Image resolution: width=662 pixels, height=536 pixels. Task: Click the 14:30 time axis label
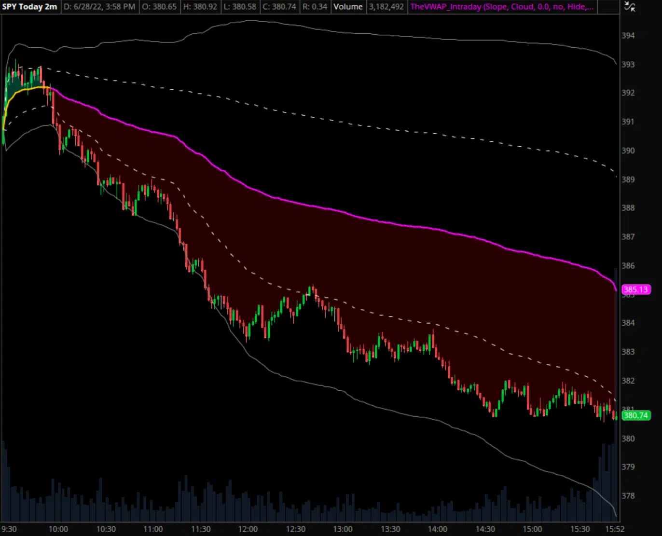pos(485,529)
